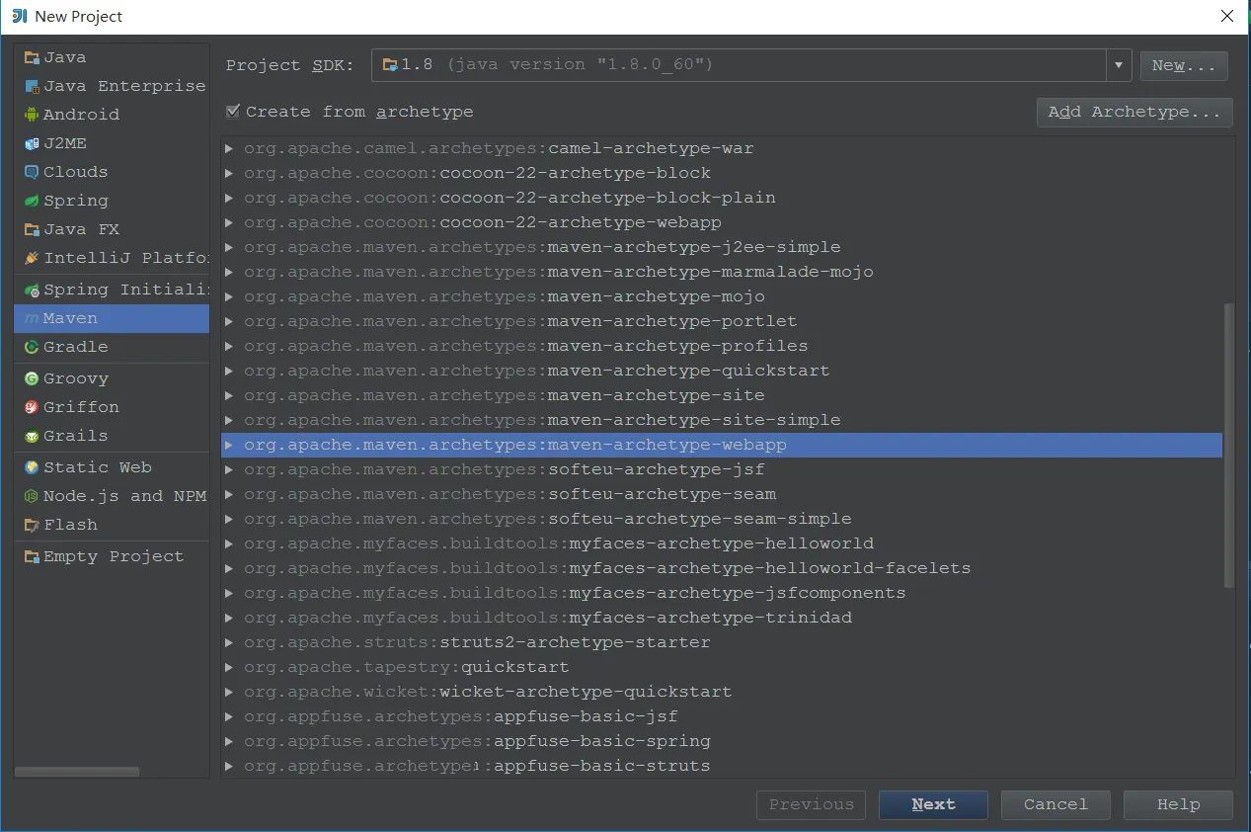
Task: Click the IntelliJ logo in title bar
Action: click(x=18, y=16)
